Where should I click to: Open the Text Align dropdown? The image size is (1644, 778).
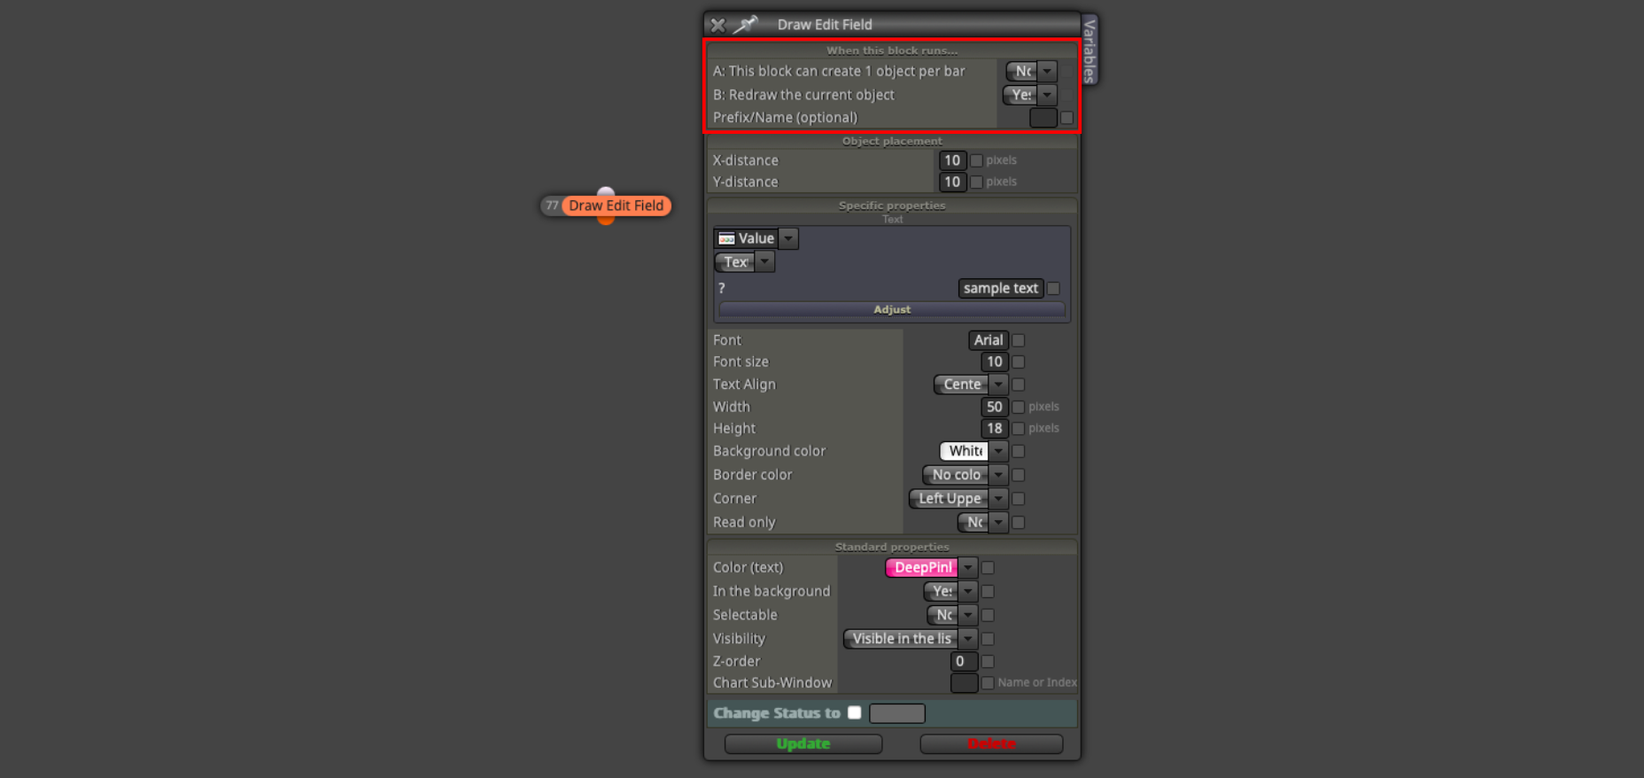pyautogui.click(x=998, y=385)
